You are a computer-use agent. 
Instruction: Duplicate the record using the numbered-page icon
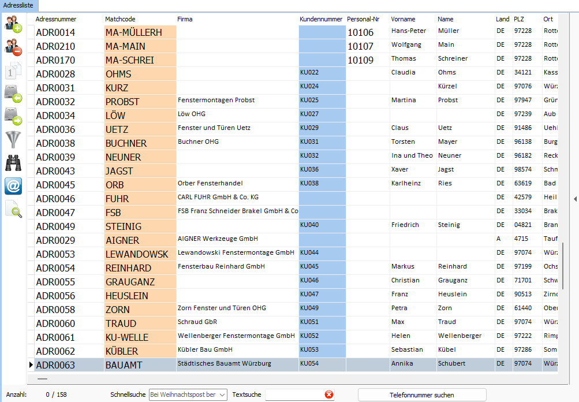[13, 70]
